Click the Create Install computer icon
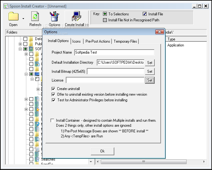212x170 pixels. 76,16
